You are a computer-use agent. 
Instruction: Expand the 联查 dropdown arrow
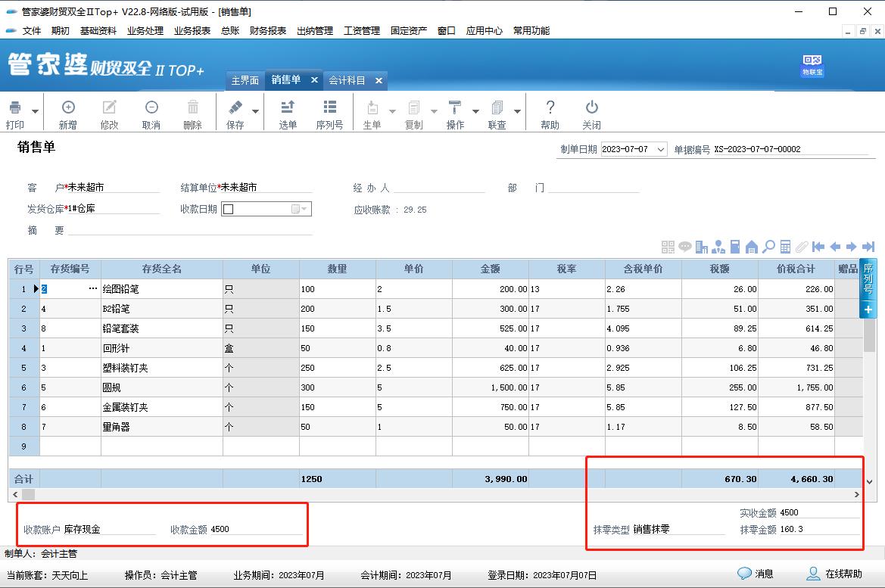[x=517, y=111]
